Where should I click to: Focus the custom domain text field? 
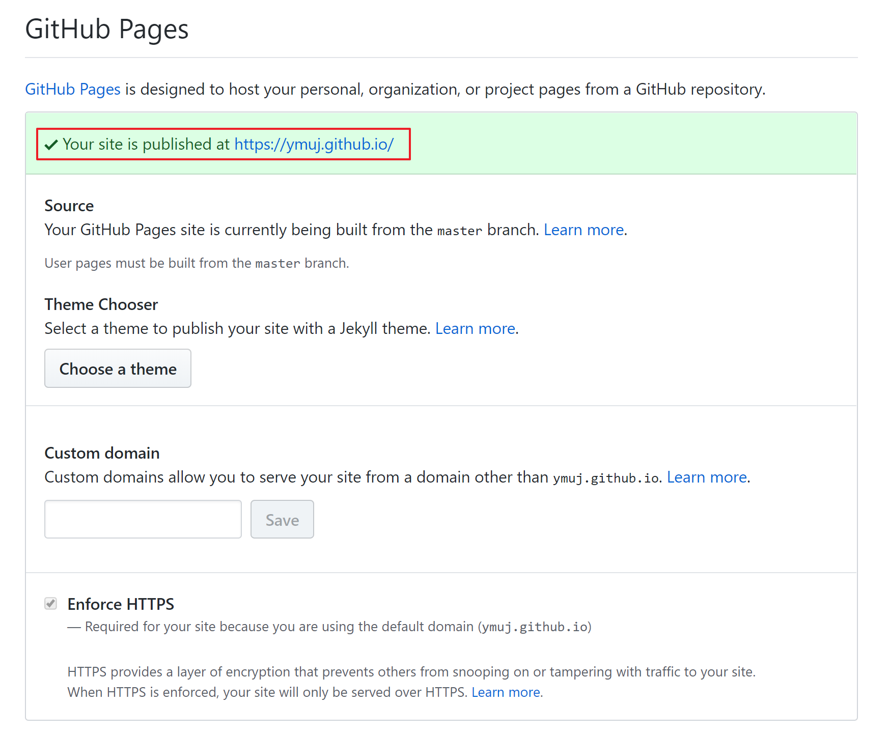coord(143,519)
